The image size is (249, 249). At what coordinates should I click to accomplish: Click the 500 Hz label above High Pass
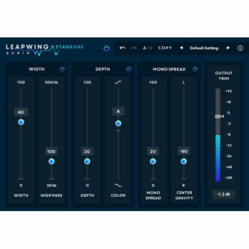point(52,82)
